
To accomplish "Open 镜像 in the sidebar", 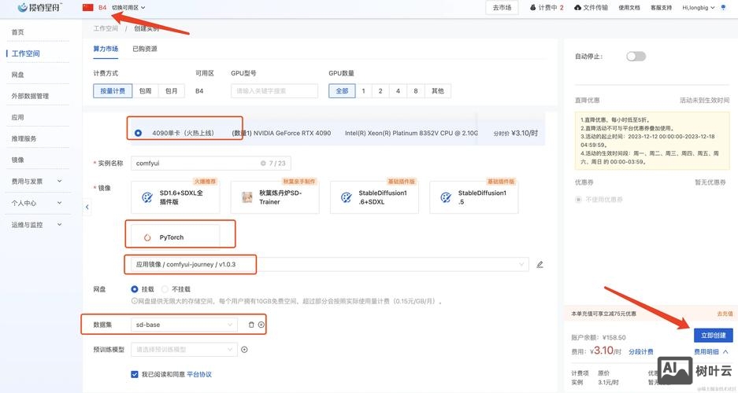I will pyautogui.click(x=18, y=160).
